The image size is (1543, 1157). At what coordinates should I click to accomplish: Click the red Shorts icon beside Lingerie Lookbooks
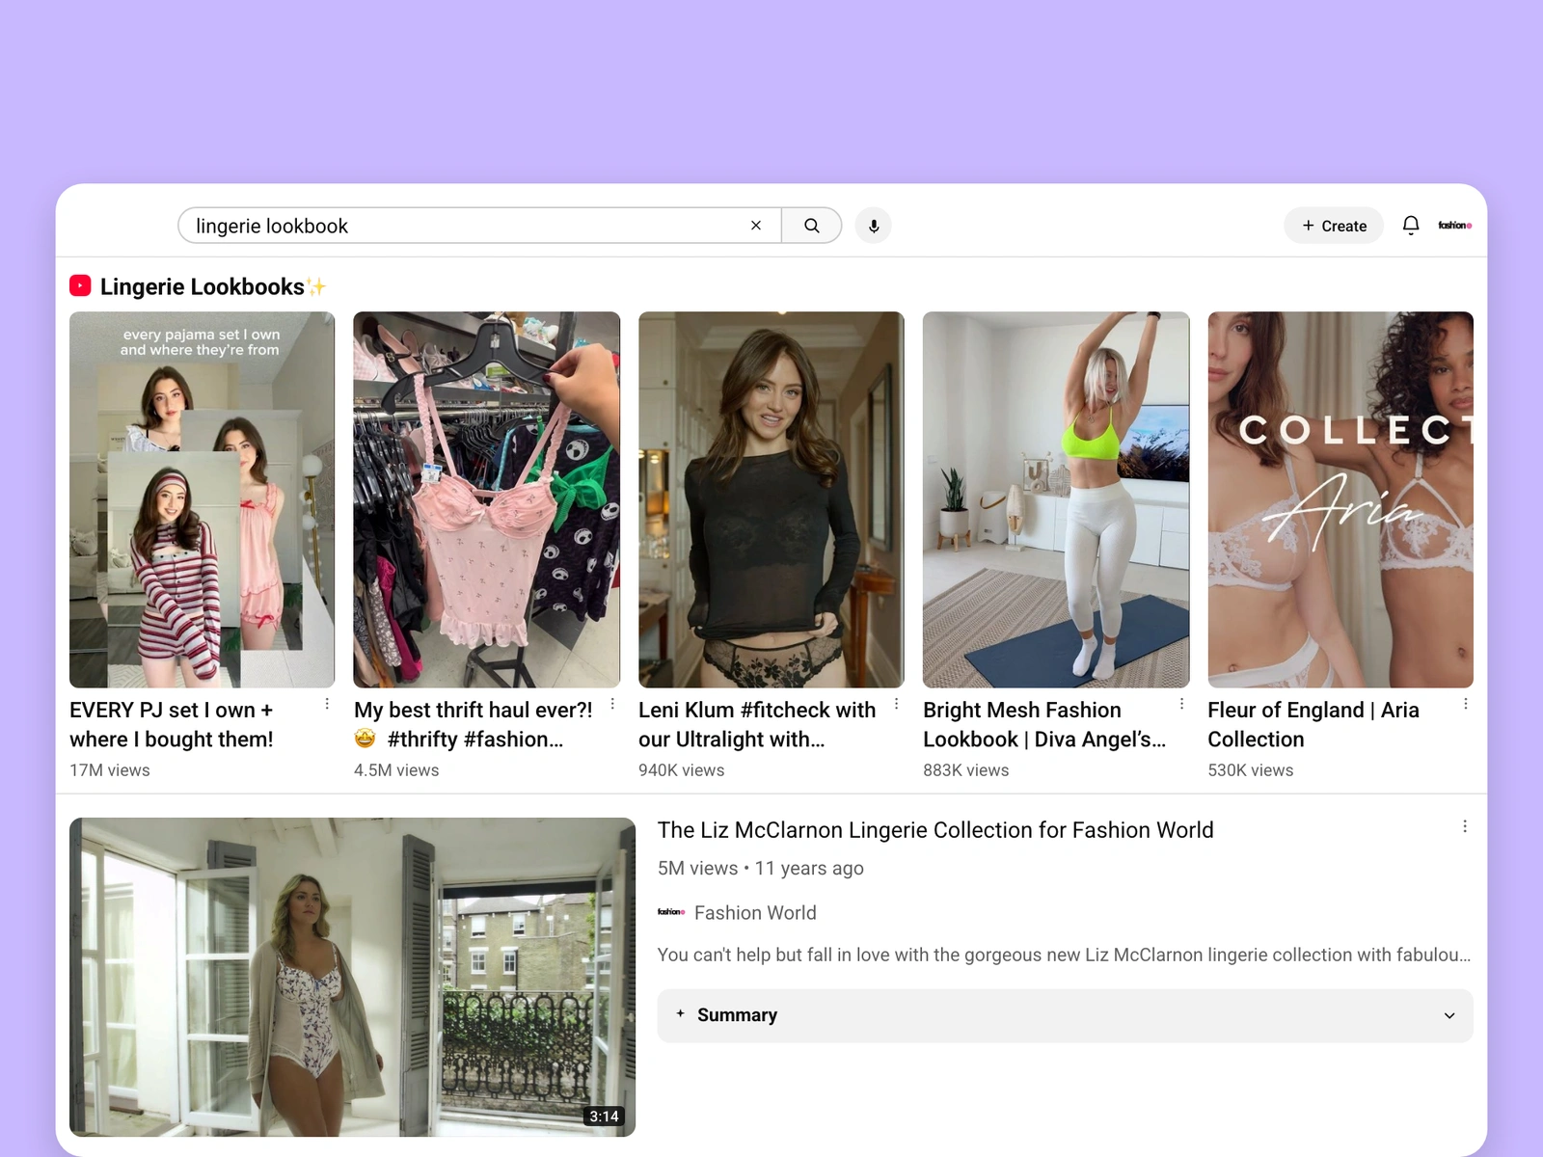pos(80,286)
